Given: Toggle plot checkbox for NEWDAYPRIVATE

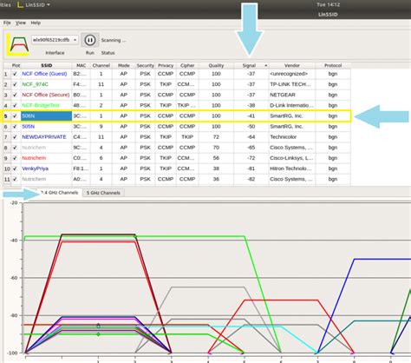Looking at the screenshot, I should pyautogui.click(x=15, y=137).
